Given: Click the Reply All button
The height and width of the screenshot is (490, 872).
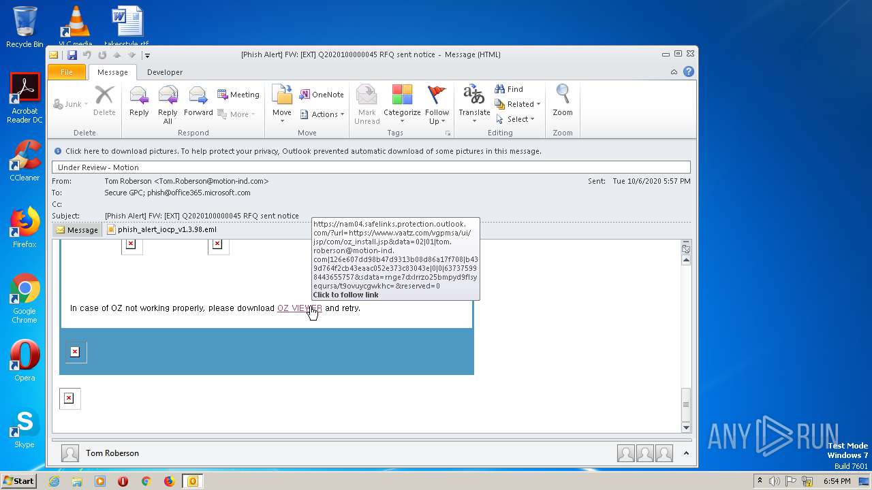Looking at the screenshot, I should point(168,105).
